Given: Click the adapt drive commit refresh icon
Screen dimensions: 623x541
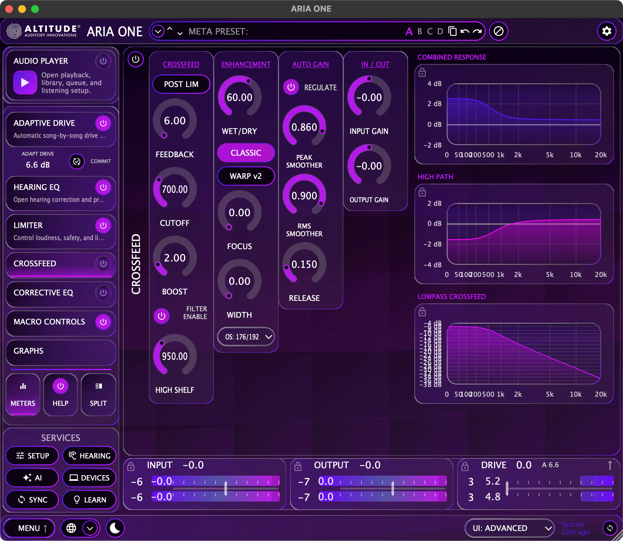Looking at the screenshot, I should [x=77, y=161].
